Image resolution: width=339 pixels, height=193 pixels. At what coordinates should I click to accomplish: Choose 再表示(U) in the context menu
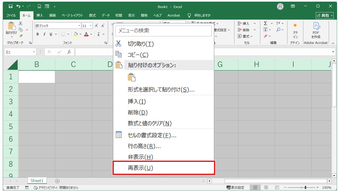[164, 168]
